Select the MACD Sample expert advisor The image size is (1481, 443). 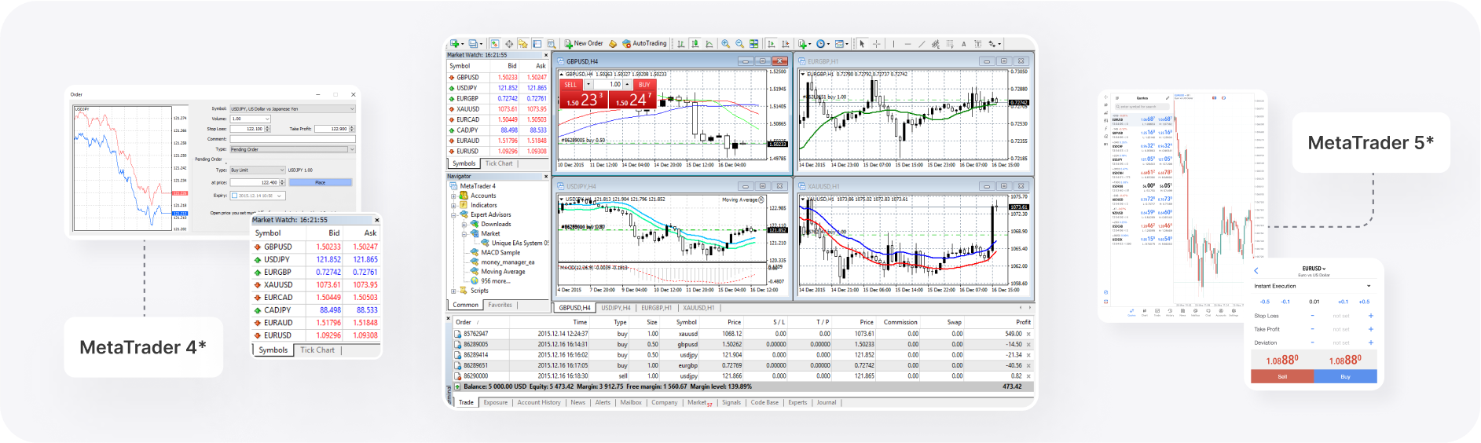pyautogui.click(x=500, y=252)
